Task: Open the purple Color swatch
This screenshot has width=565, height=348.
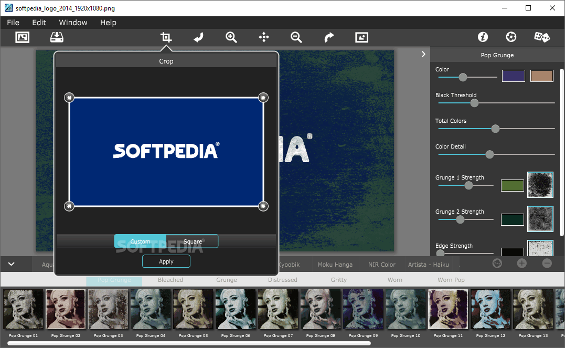Action: (x=514, y=76)
